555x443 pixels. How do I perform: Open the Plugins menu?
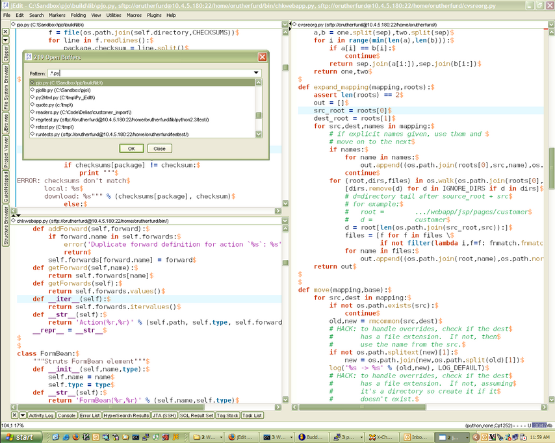click(x=154, y=15)
